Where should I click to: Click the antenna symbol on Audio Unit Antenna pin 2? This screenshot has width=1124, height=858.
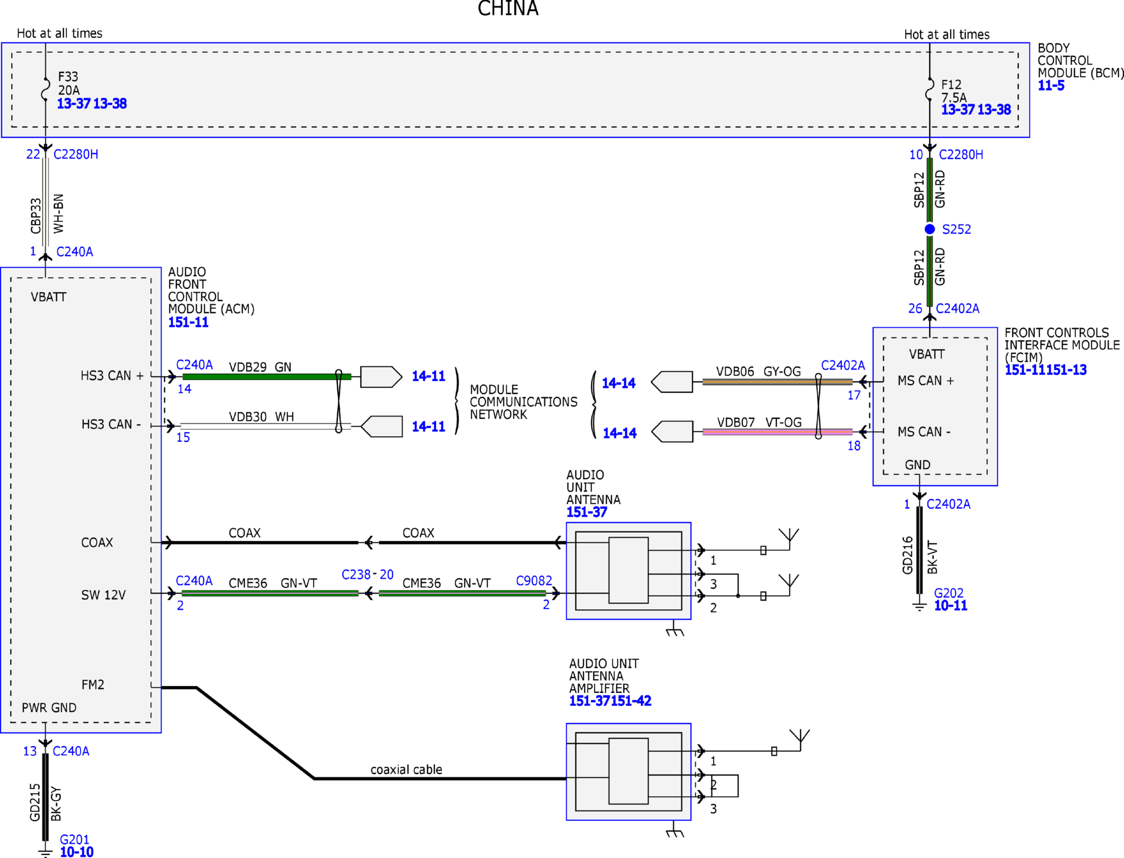click(789, 584)
